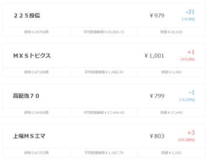Click the +1 gain figure in red
The width and height of the screenshot is (209, 161).
191,52
